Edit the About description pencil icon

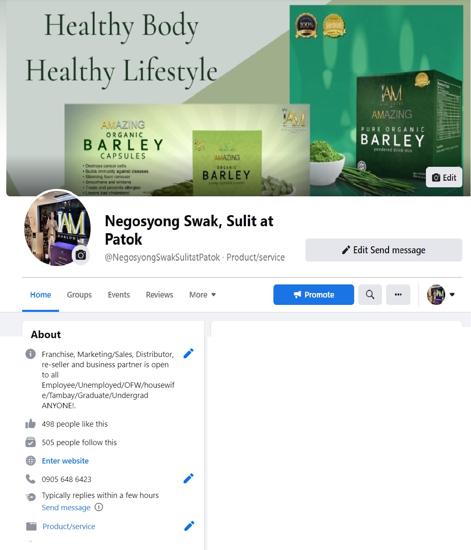[x=189, y=354]
